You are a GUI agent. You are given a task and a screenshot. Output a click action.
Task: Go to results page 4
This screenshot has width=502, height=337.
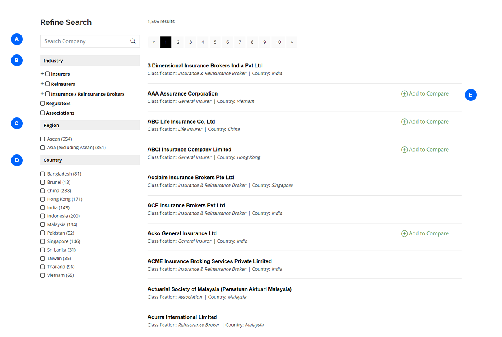[203, 42]
